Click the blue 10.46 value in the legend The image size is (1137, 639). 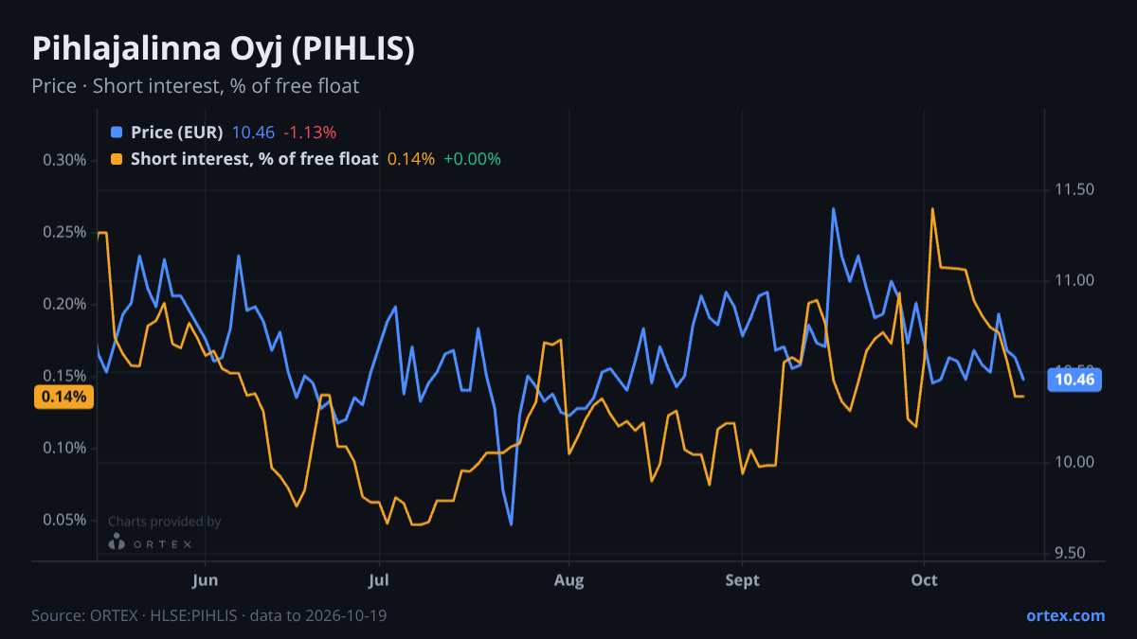point(253,133)
